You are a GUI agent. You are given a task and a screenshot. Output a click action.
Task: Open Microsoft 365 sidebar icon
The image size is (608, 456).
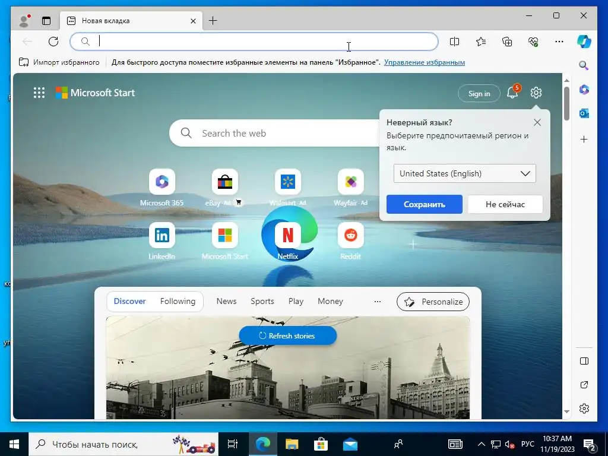(584, 90)
